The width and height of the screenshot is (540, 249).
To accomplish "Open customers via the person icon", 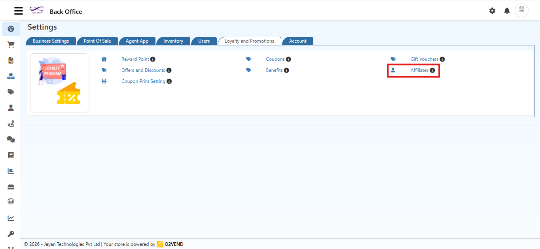I will click(x=11, y=107).
